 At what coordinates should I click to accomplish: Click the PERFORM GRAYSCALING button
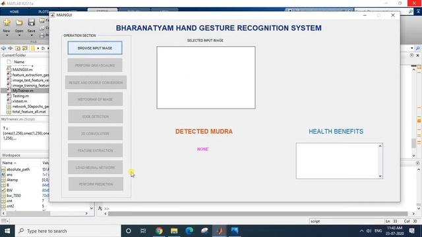(95, 65)
